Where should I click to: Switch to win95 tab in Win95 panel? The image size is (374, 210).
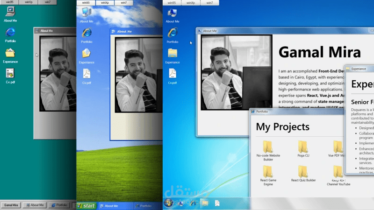click(x=9, y=2)
